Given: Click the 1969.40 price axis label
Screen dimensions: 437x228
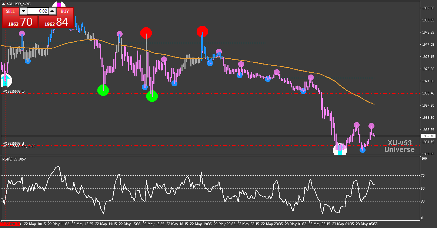Looking at the screenshot, I should (428, 93).
